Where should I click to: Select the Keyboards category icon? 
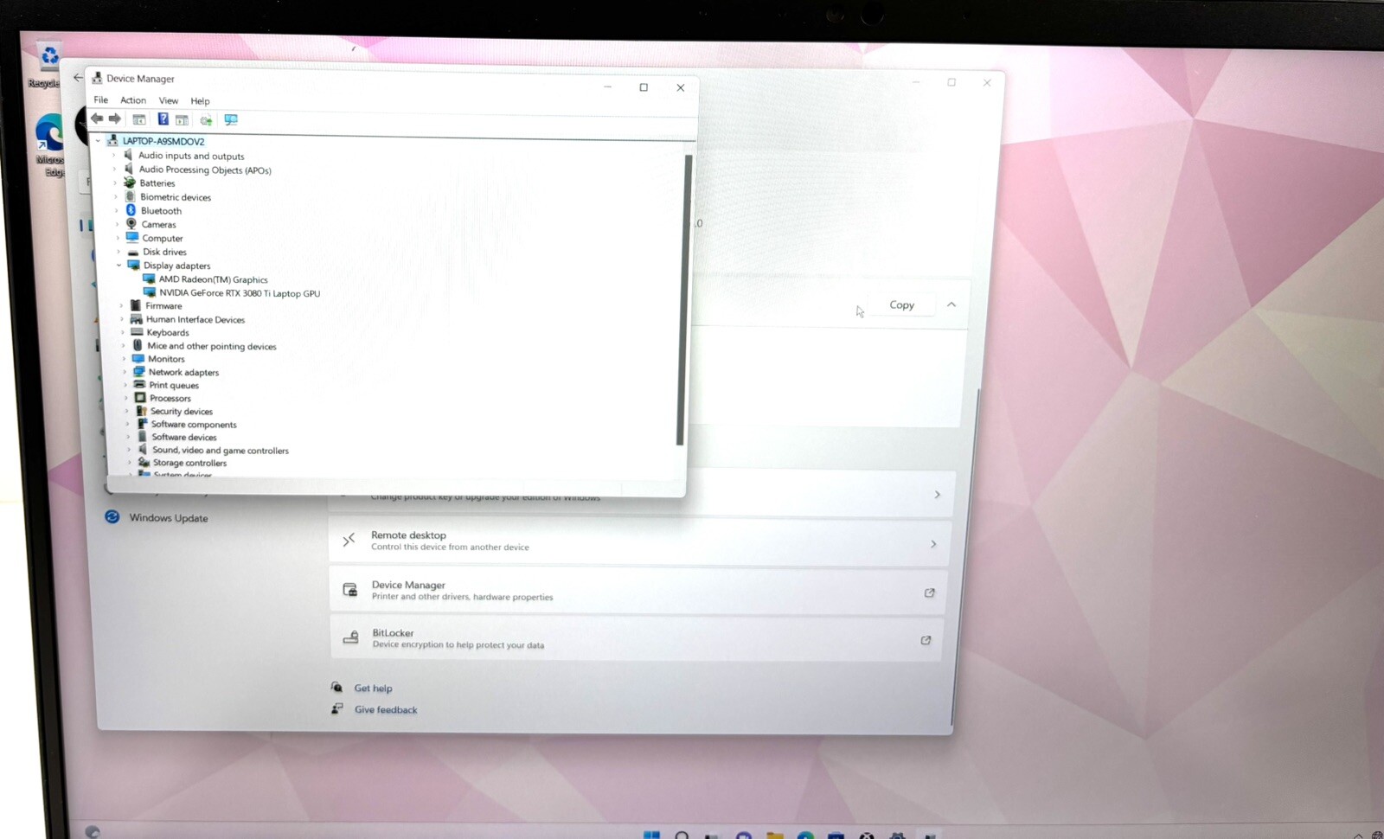[x=137, y=332]
